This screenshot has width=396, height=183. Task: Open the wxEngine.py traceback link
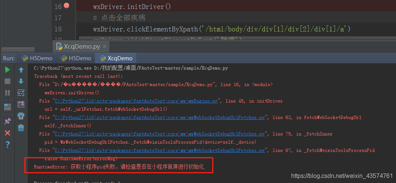tap(136, 101)
